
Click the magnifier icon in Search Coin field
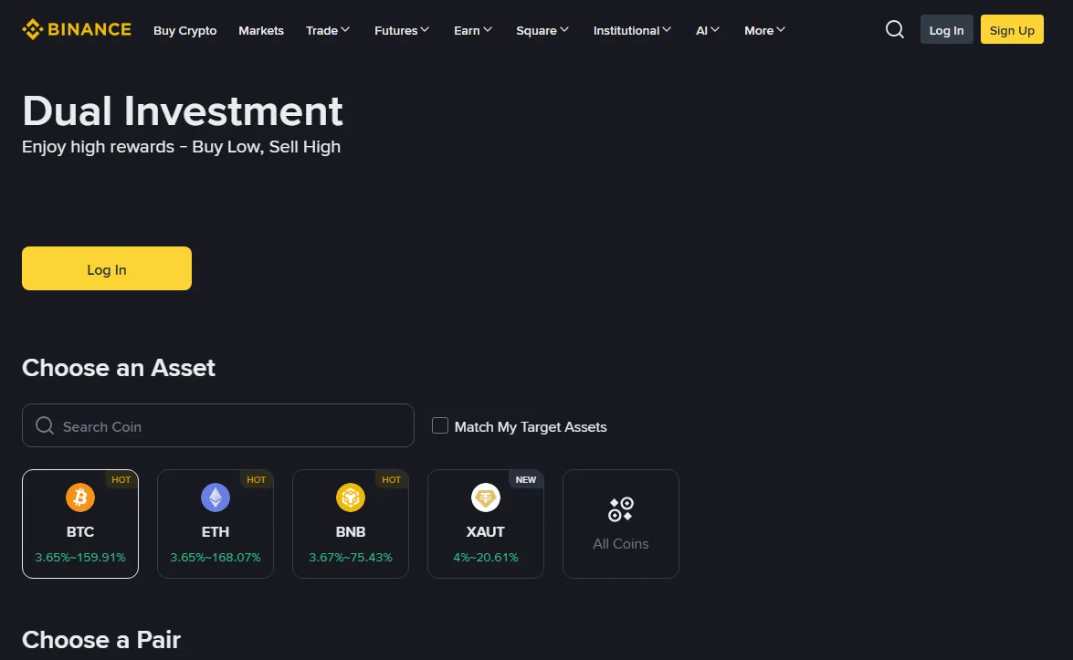[x=45, y=425]
